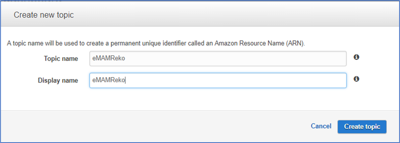Focus the Topic name input field
The height and width of the screenshot is (143, 400).
click(218, 58)
